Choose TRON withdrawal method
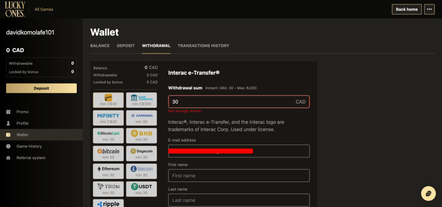The image size is (442, 207). coord(108,189)
